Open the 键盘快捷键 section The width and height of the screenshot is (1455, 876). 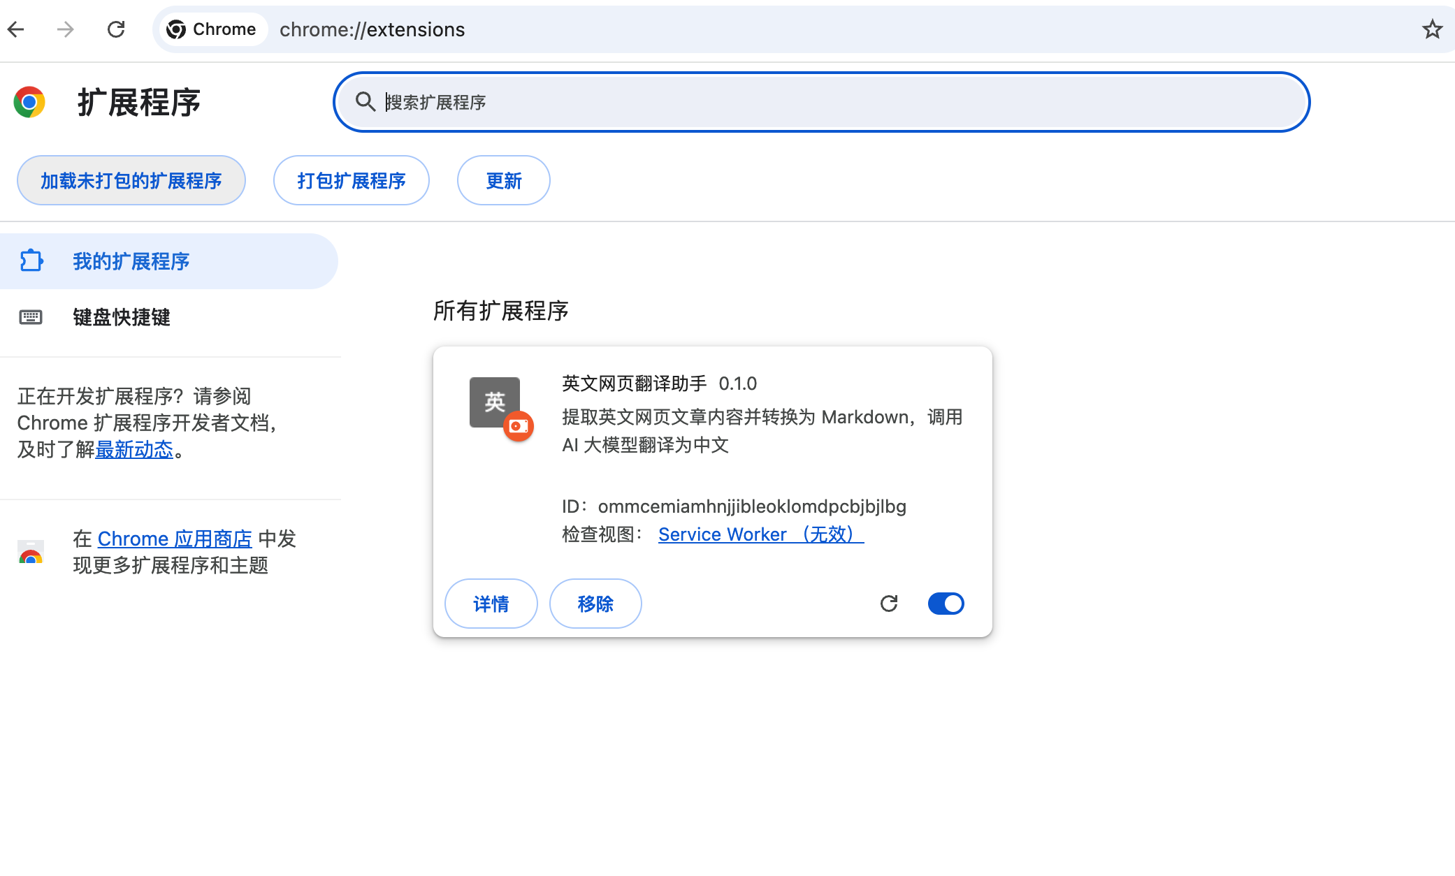coord(168,317)
